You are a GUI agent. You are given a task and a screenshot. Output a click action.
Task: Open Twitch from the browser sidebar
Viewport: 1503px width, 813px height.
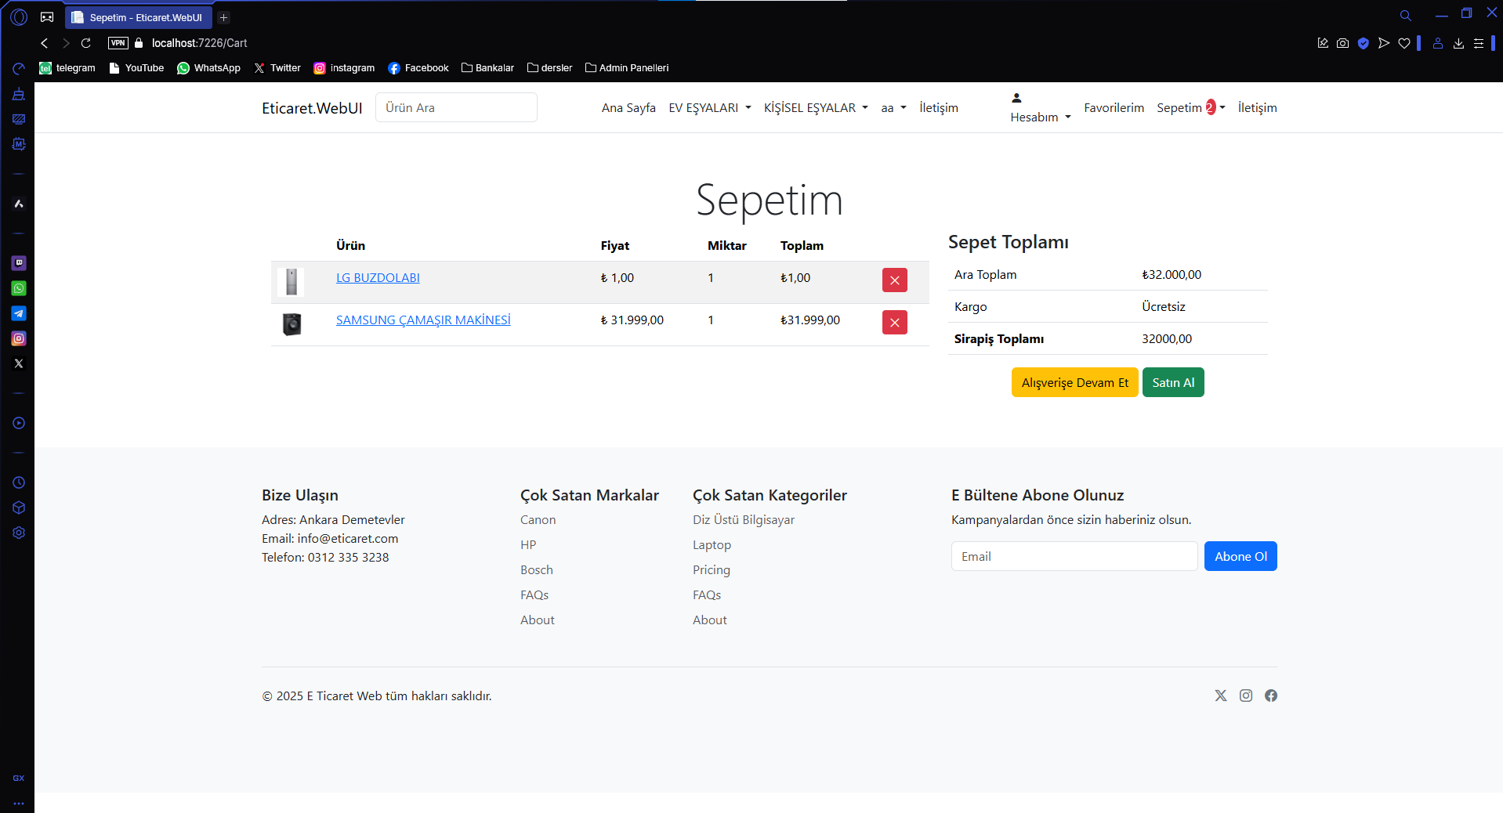tap(19, 263)
